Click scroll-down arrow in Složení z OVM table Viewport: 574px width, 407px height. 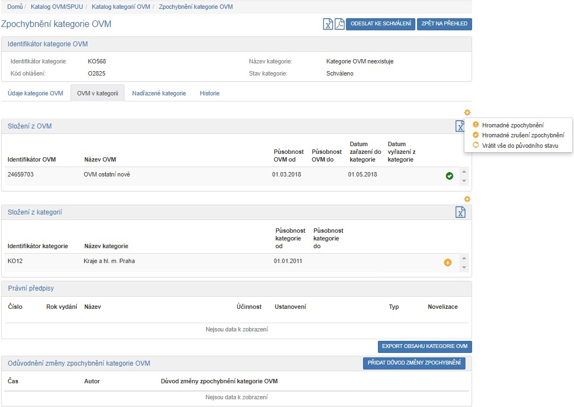pyautogui.click(x=464, y=181)
